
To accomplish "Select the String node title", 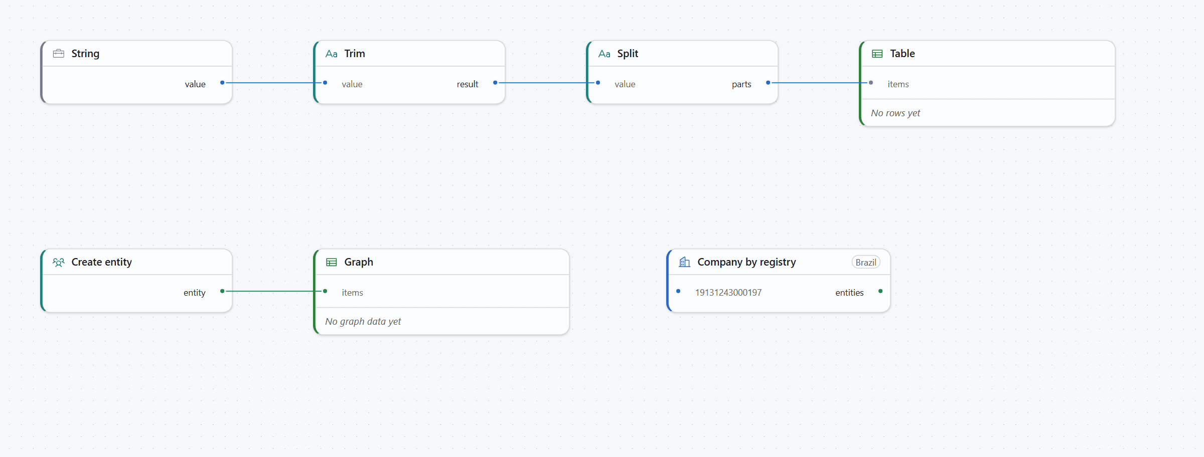I will [85, 54].
